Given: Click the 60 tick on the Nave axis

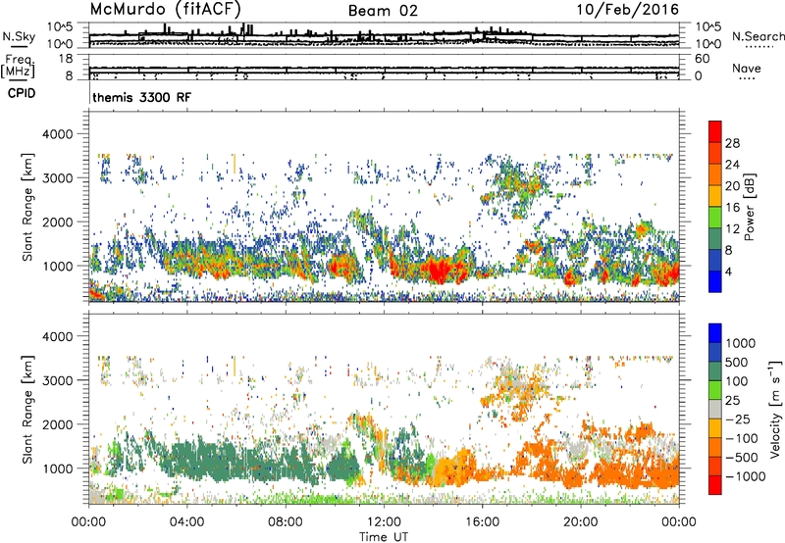Looking at the screenshot, I should coord(703,59).
